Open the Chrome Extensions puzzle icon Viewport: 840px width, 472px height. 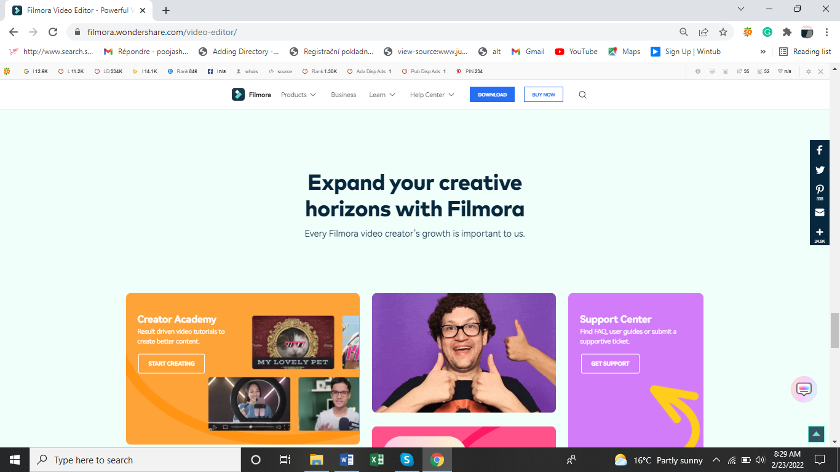click(787, 32)
